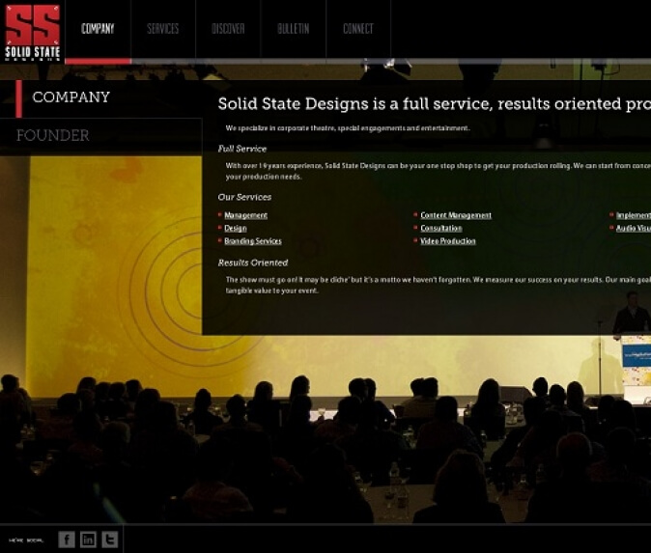Open the Twitter social icon
The image size is (651, 553).
(x=110, y=539)
